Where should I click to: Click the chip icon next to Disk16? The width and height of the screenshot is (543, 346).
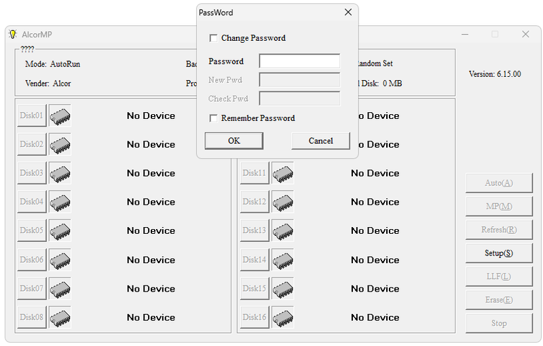point(283,317)
